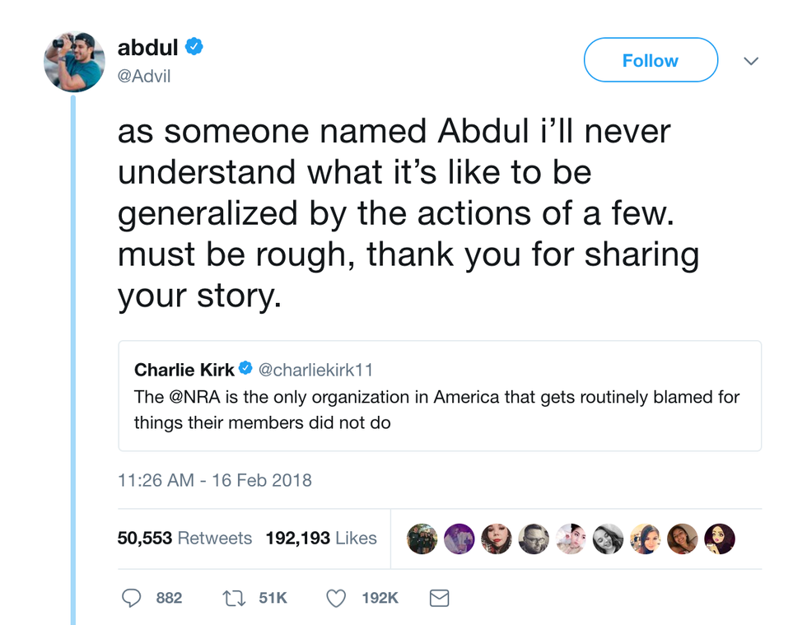Click abdul's blue verified badge
807x625 pixels.
(194, 47)
